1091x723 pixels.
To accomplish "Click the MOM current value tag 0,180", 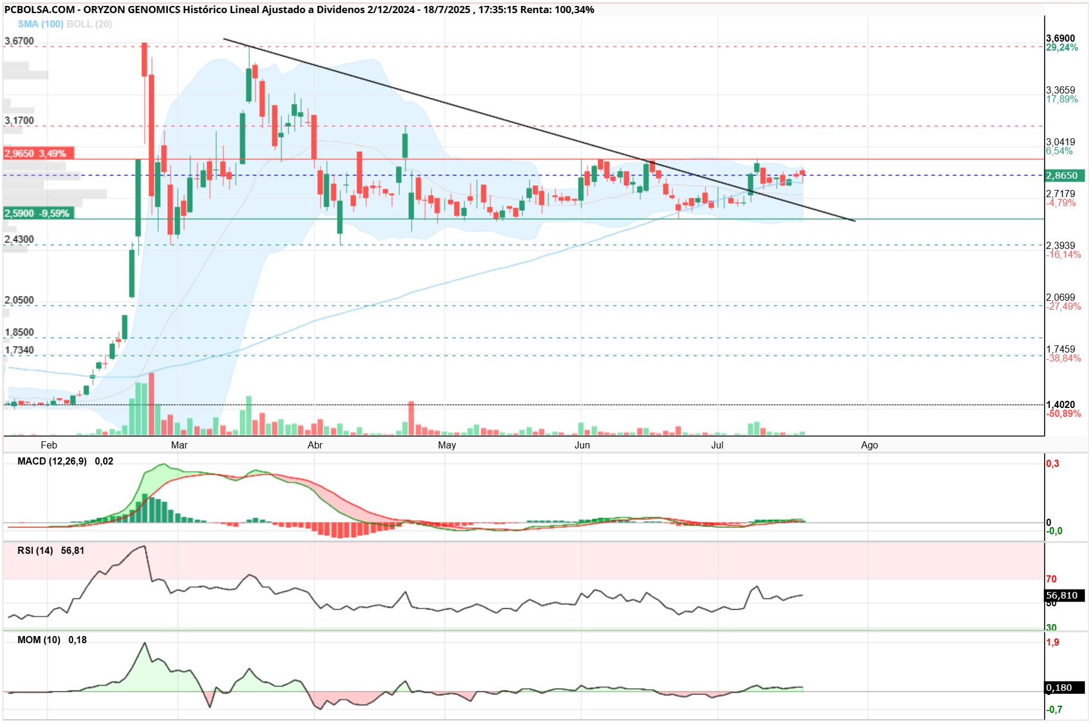I will 1064,688.
